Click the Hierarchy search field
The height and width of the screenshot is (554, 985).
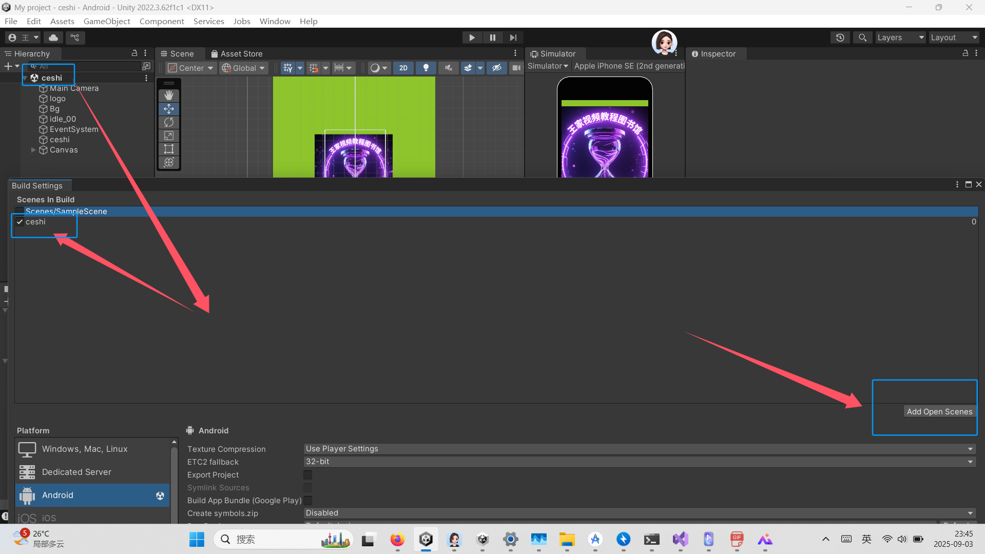tap(85, 66)
